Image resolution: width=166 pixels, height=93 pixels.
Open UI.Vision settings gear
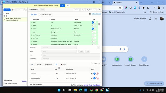pyautogui.click(x=99, y=10)
